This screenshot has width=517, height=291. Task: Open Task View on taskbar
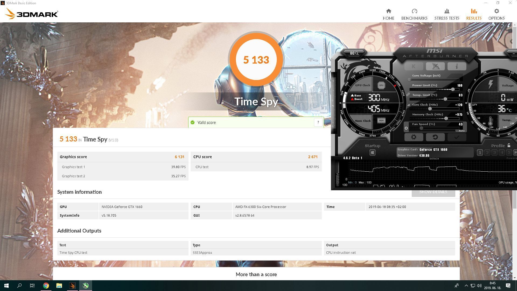(32, 286)
